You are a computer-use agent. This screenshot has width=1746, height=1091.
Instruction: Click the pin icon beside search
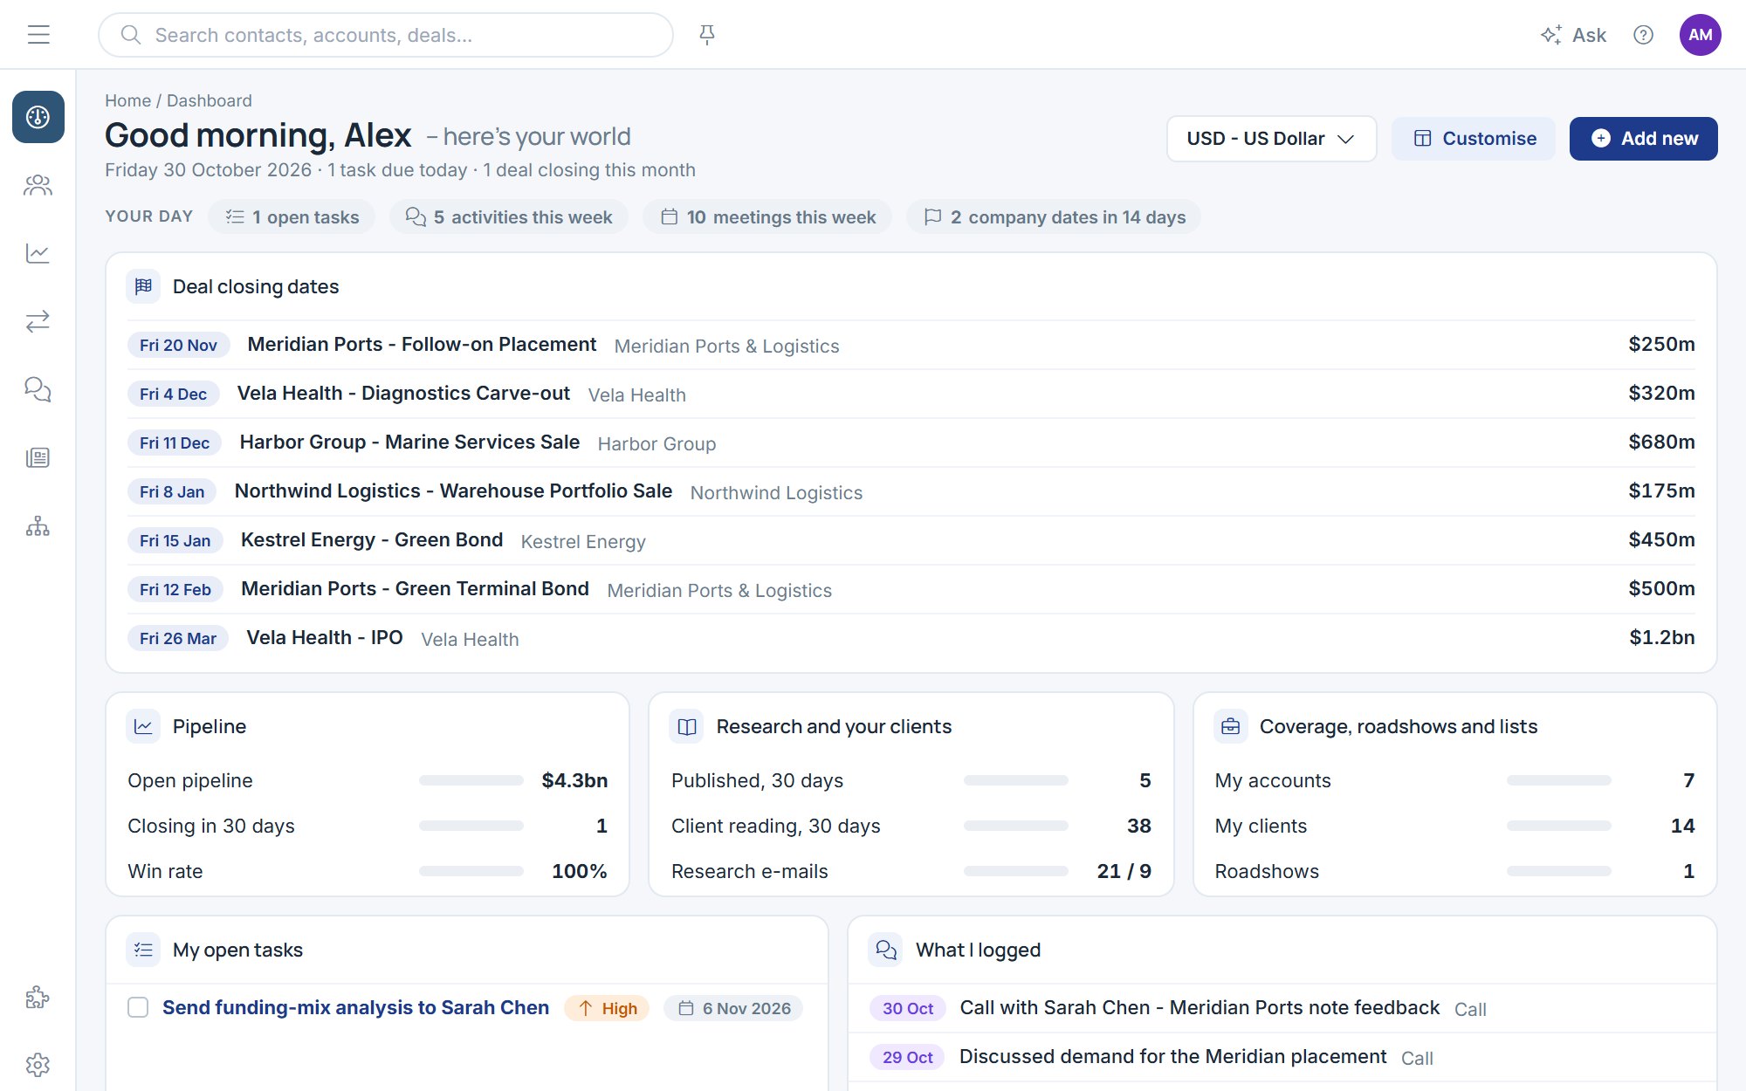point(707,35)
